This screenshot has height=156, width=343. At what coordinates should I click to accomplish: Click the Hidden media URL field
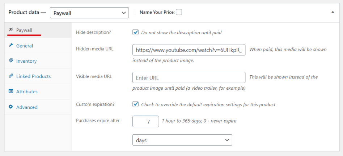pos(189,49)
